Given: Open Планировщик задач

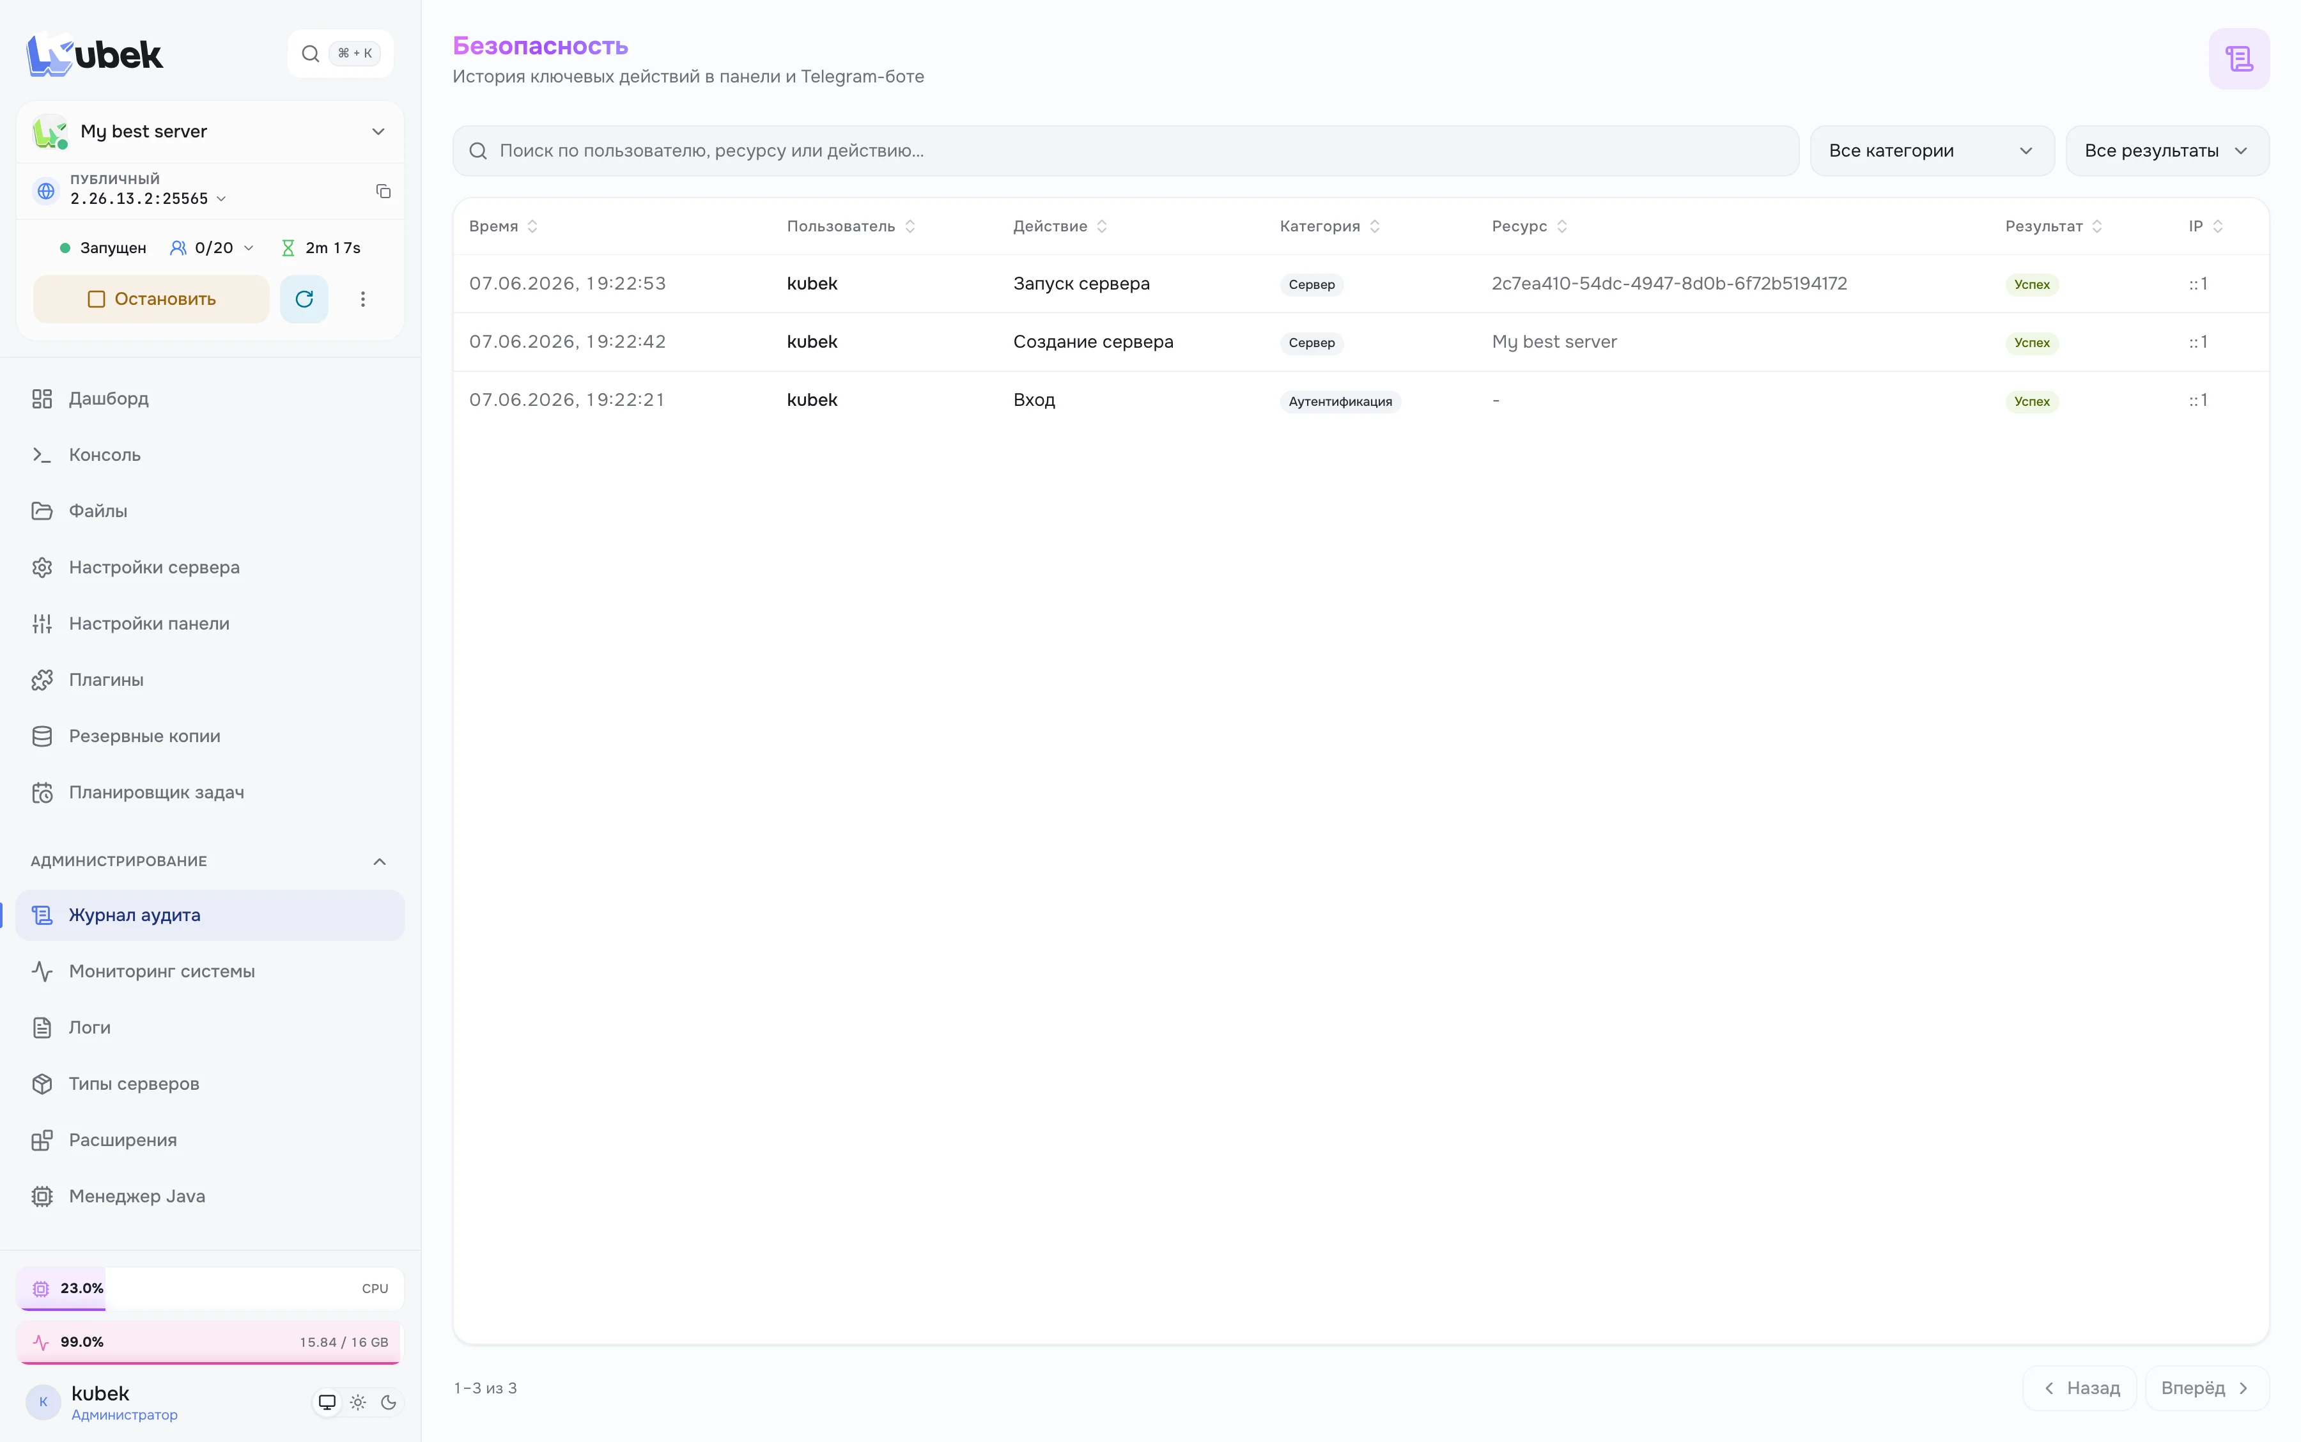Looking at the screenshot, I should [x=210, y=793].
